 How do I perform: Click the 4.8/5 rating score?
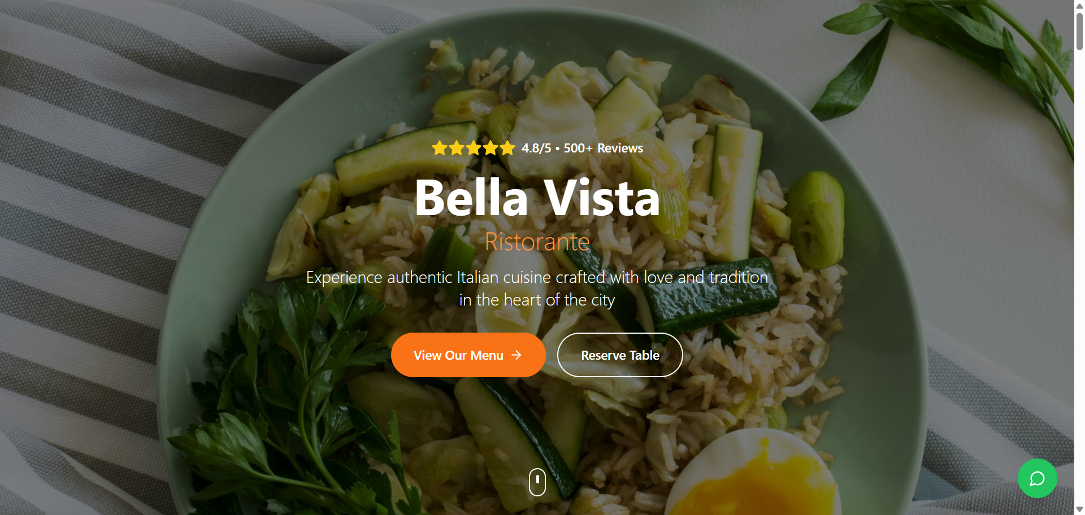click(536, 148)
